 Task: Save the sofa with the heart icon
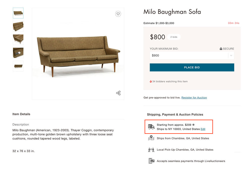118,14
